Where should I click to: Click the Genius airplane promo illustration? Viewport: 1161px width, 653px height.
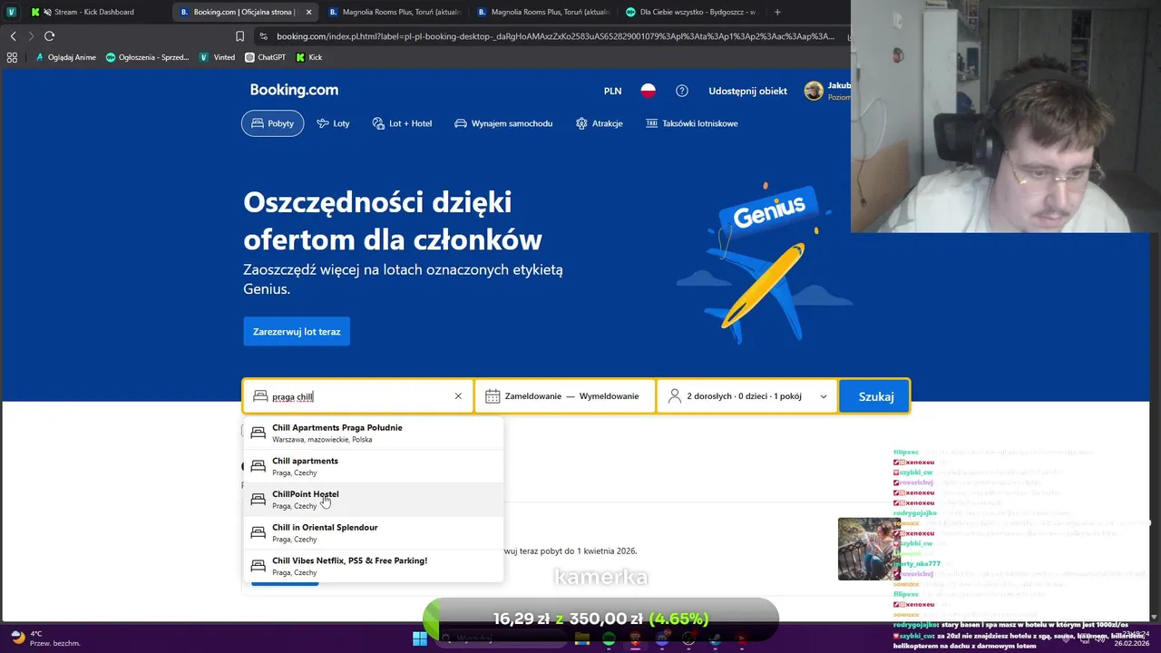[x=764, y=263]
